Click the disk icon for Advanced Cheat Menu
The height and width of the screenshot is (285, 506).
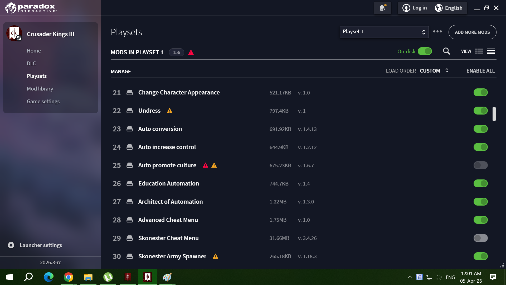(130, 220)
